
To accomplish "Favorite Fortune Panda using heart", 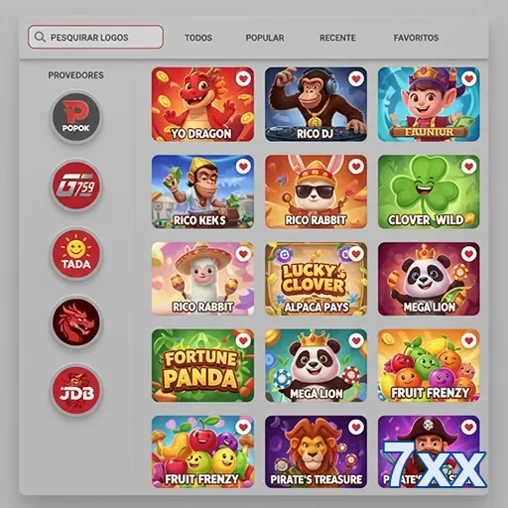I will (x=243, y=340).
